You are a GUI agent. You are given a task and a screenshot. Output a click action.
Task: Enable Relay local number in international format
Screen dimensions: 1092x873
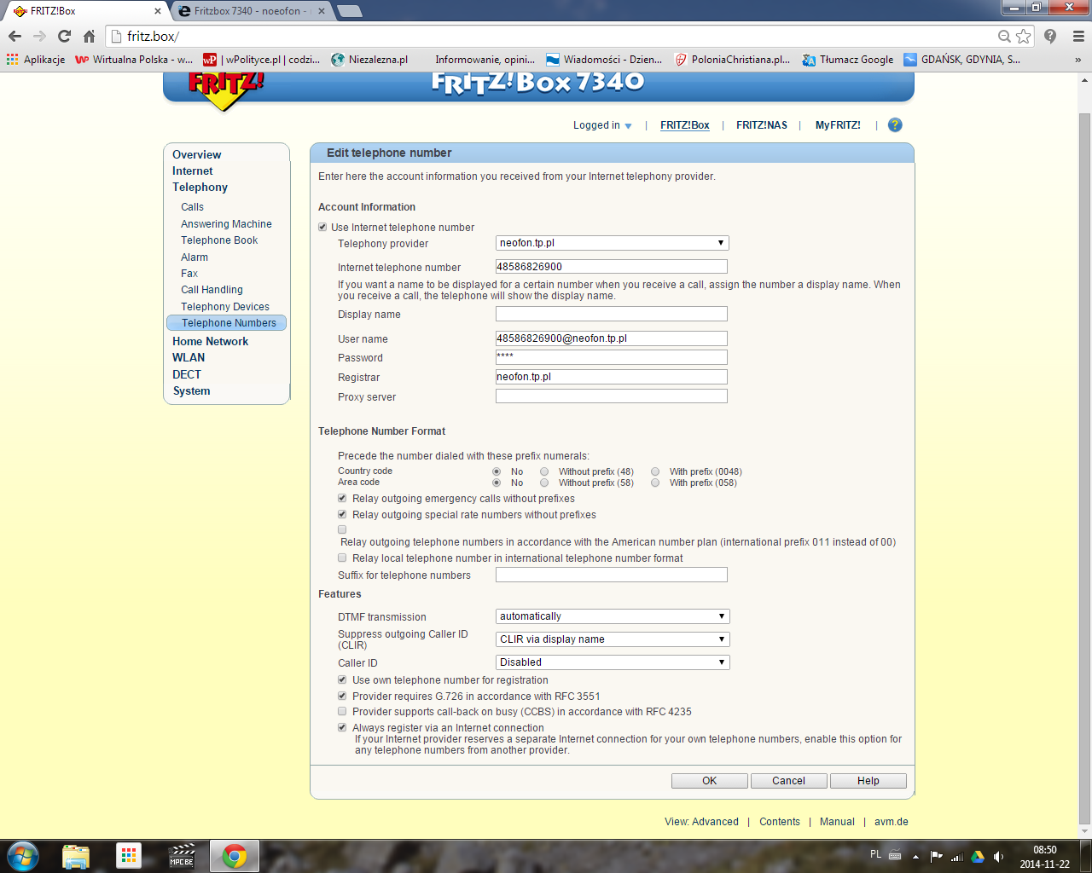[342, 558]
